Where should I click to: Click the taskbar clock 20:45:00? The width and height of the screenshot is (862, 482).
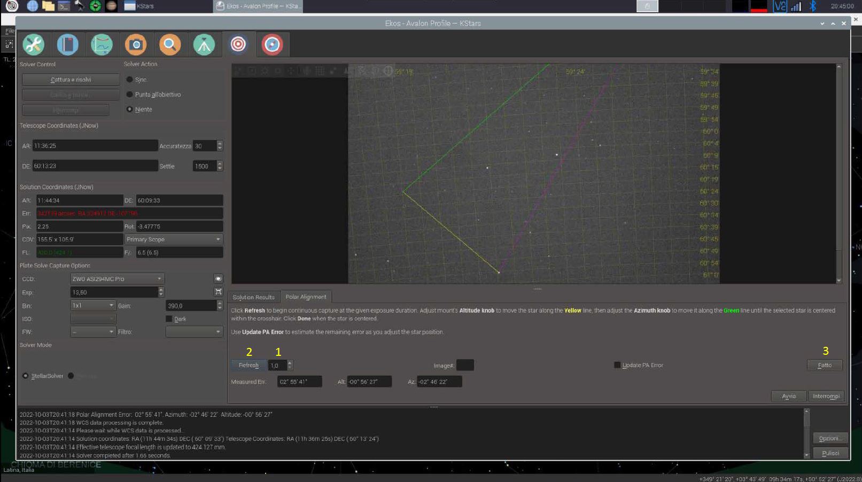pos(842,6)
